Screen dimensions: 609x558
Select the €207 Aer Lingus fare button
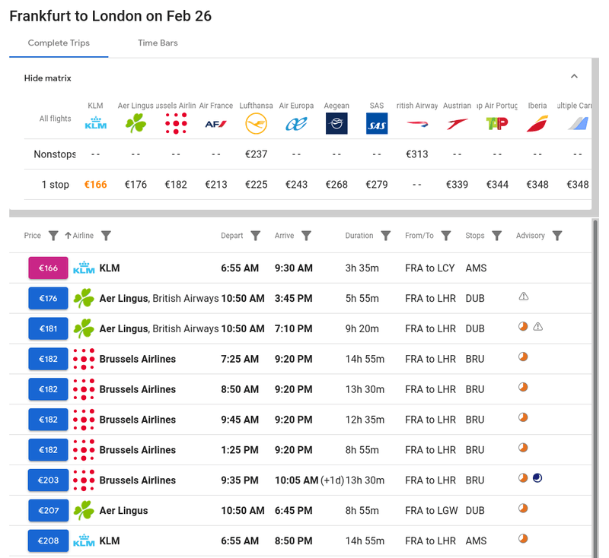[x=48, y=511]
